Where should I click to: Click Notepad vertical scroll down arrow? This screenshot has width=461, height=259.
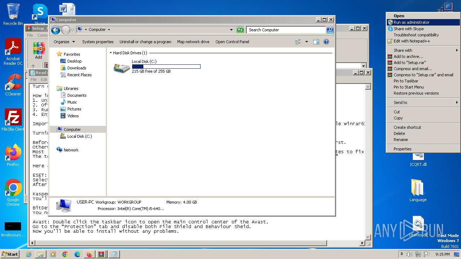point(368,237)
